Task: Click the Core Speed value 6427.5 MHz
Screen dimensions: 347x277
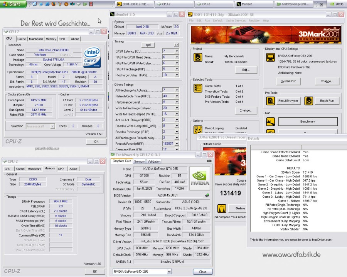Action: click(x=39, y=100)
